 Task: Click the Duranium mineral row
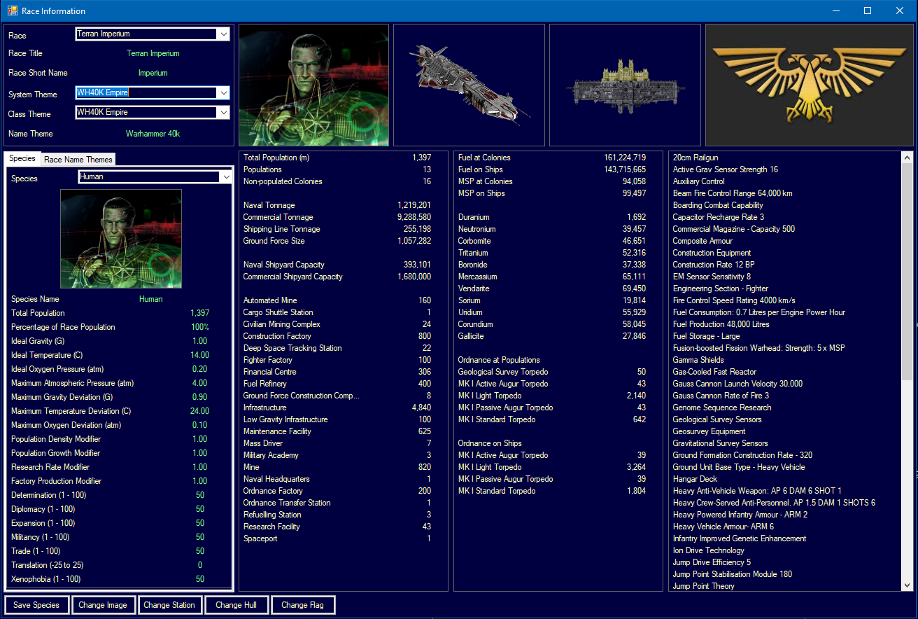coord(552,217)
